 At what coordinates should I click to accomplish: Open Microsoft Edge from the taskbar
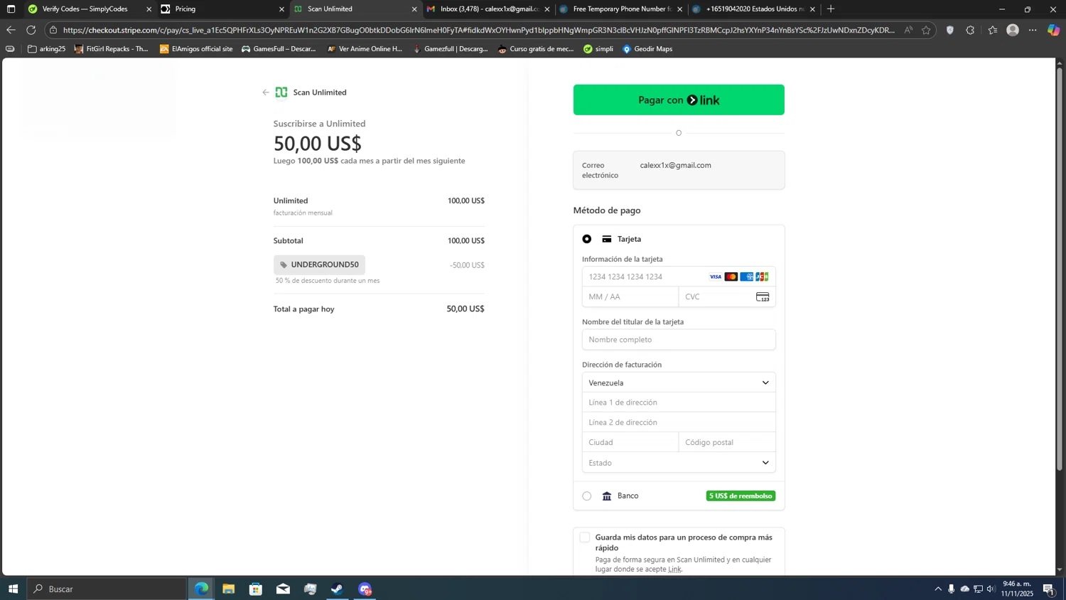pos(202,589)
